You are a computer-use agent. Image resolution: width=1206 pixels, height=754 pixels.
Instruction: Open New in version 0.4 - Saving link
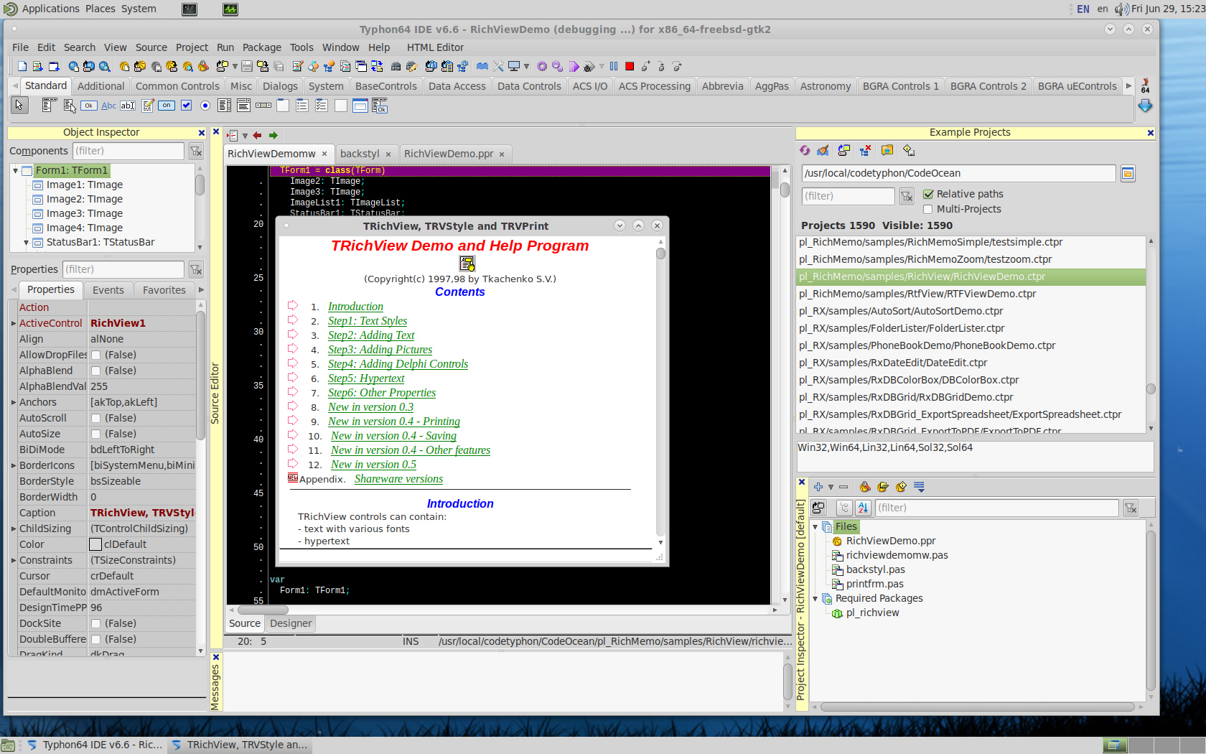click(393, 436)
